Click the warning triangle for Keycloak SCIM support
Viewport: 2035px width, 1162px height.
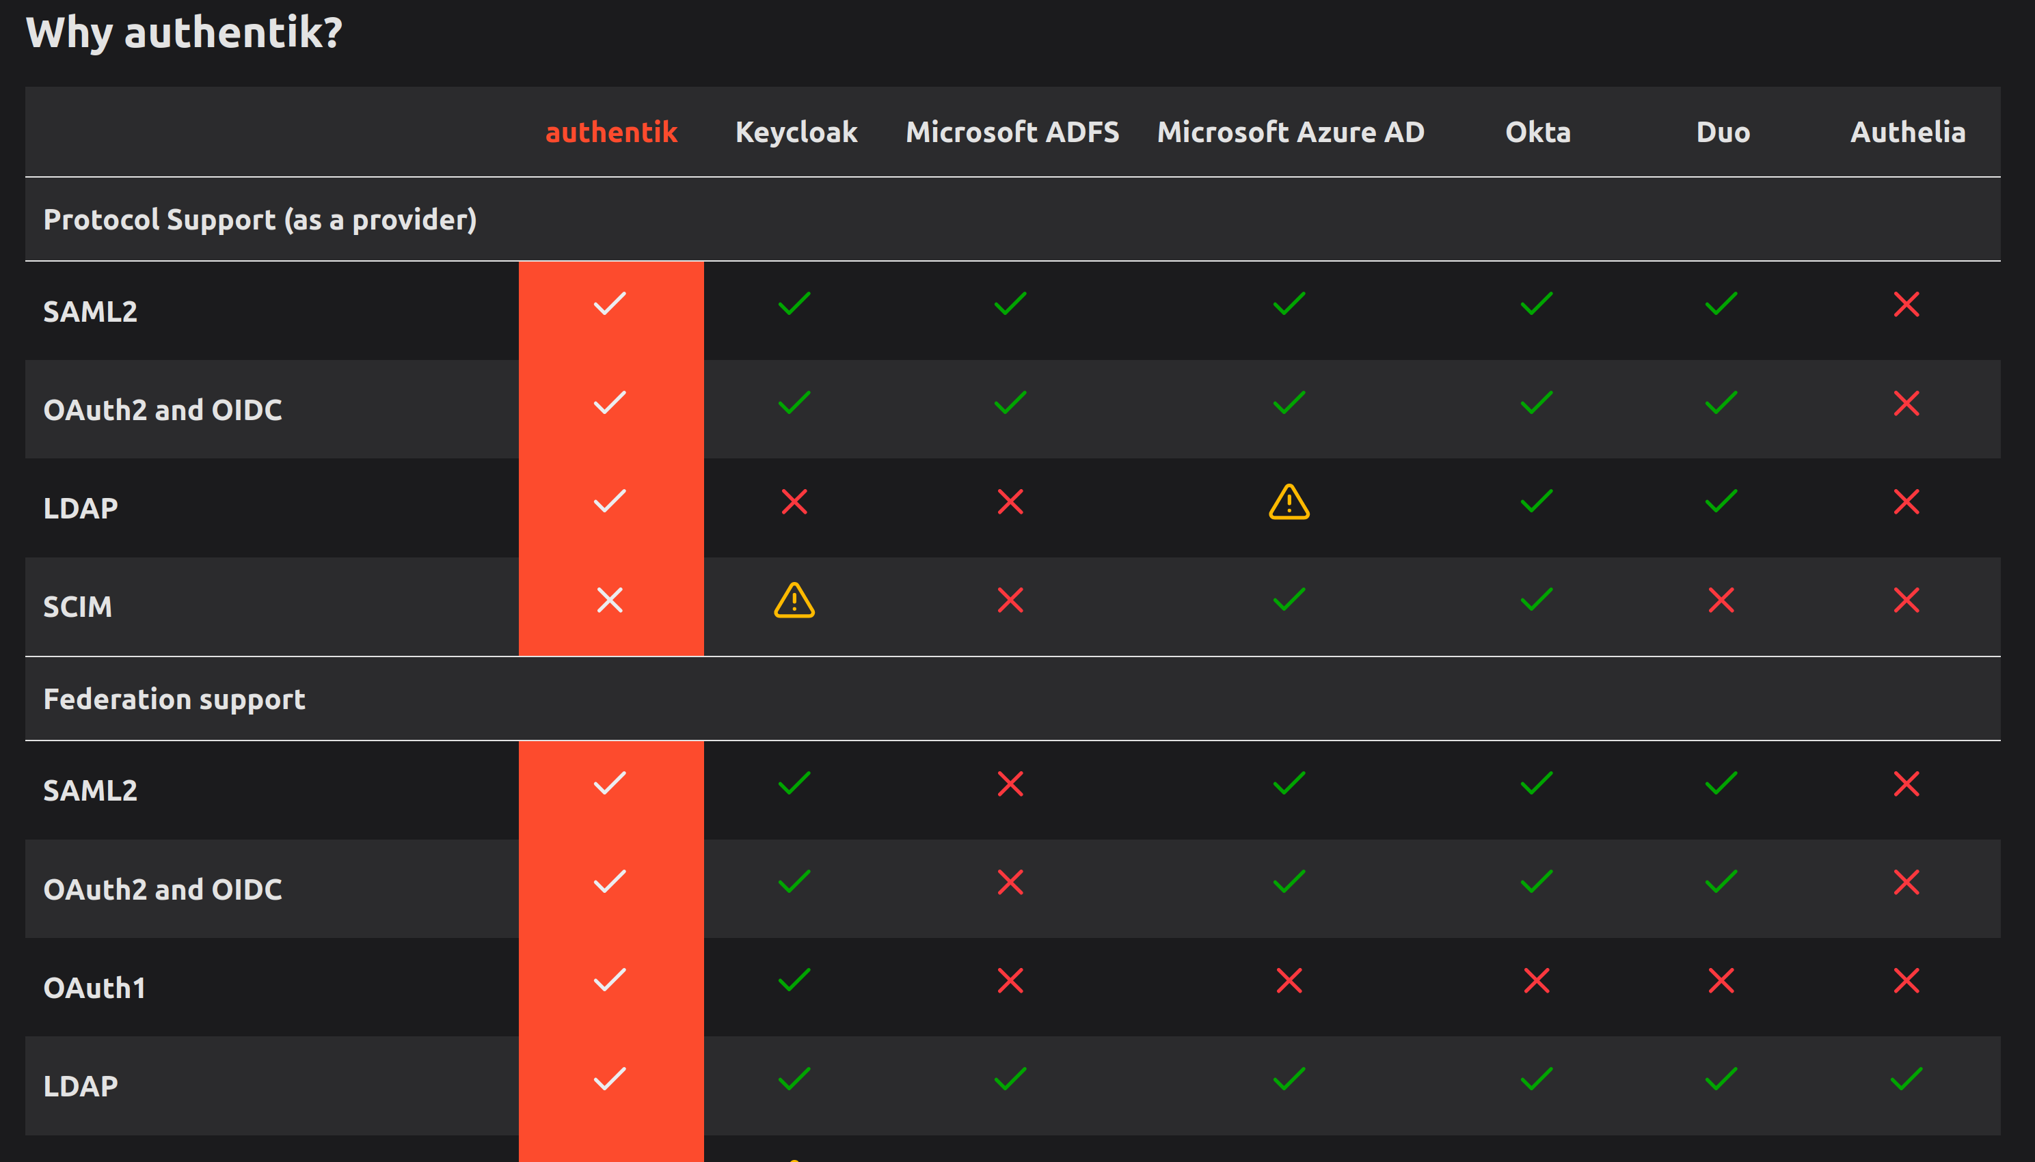point(794,603)
